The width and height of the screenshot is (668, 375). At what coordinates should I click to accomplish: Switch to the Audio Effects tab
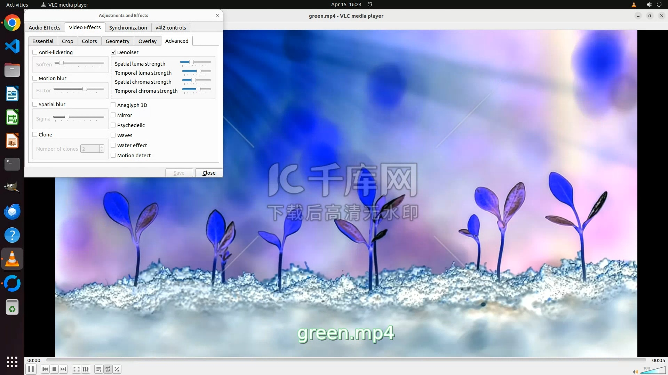coord(45,28)
